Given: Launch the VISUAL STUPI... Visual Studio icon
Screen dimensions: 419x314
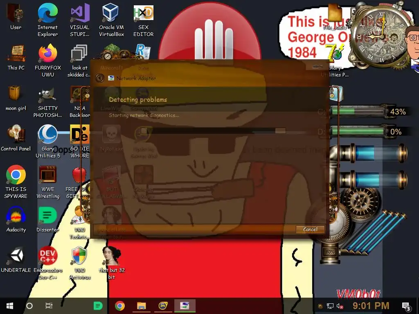Looking at the screenshot, I should [80, 19].
